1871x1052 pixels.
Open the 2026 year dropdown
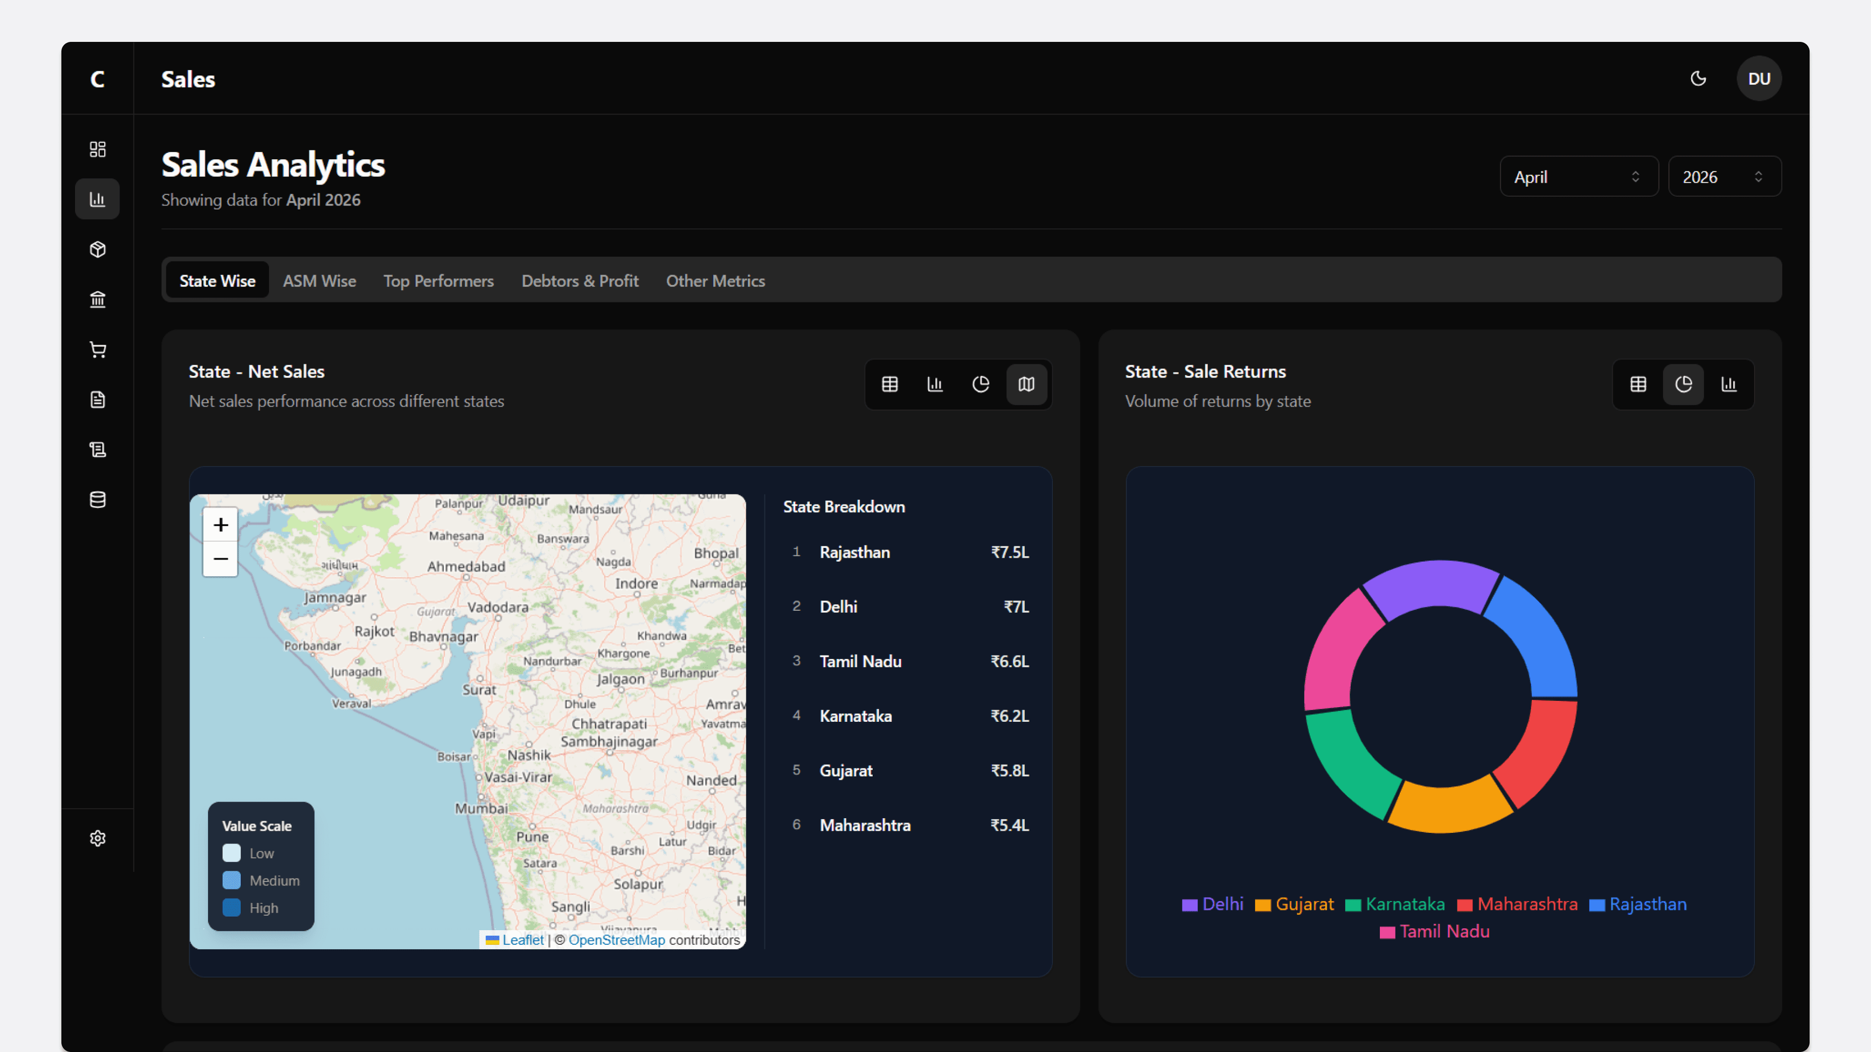tap(1724, 176)
